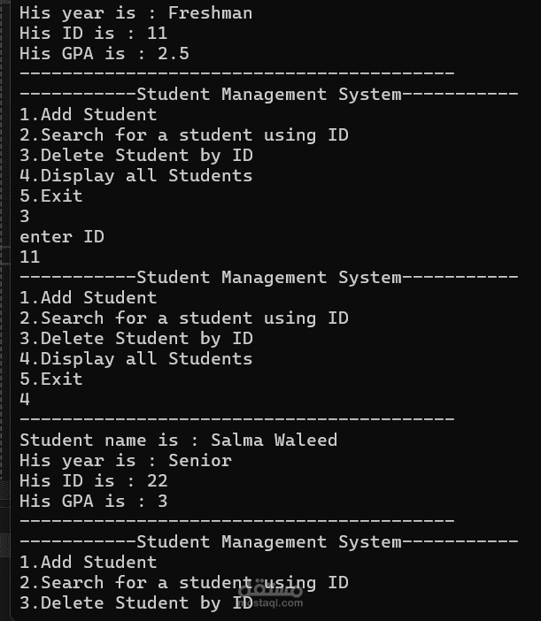Click the dashed separator line under 'His GPA is : 3'
The height and width of the screenshot is (621, 541).
coord(237,520)
